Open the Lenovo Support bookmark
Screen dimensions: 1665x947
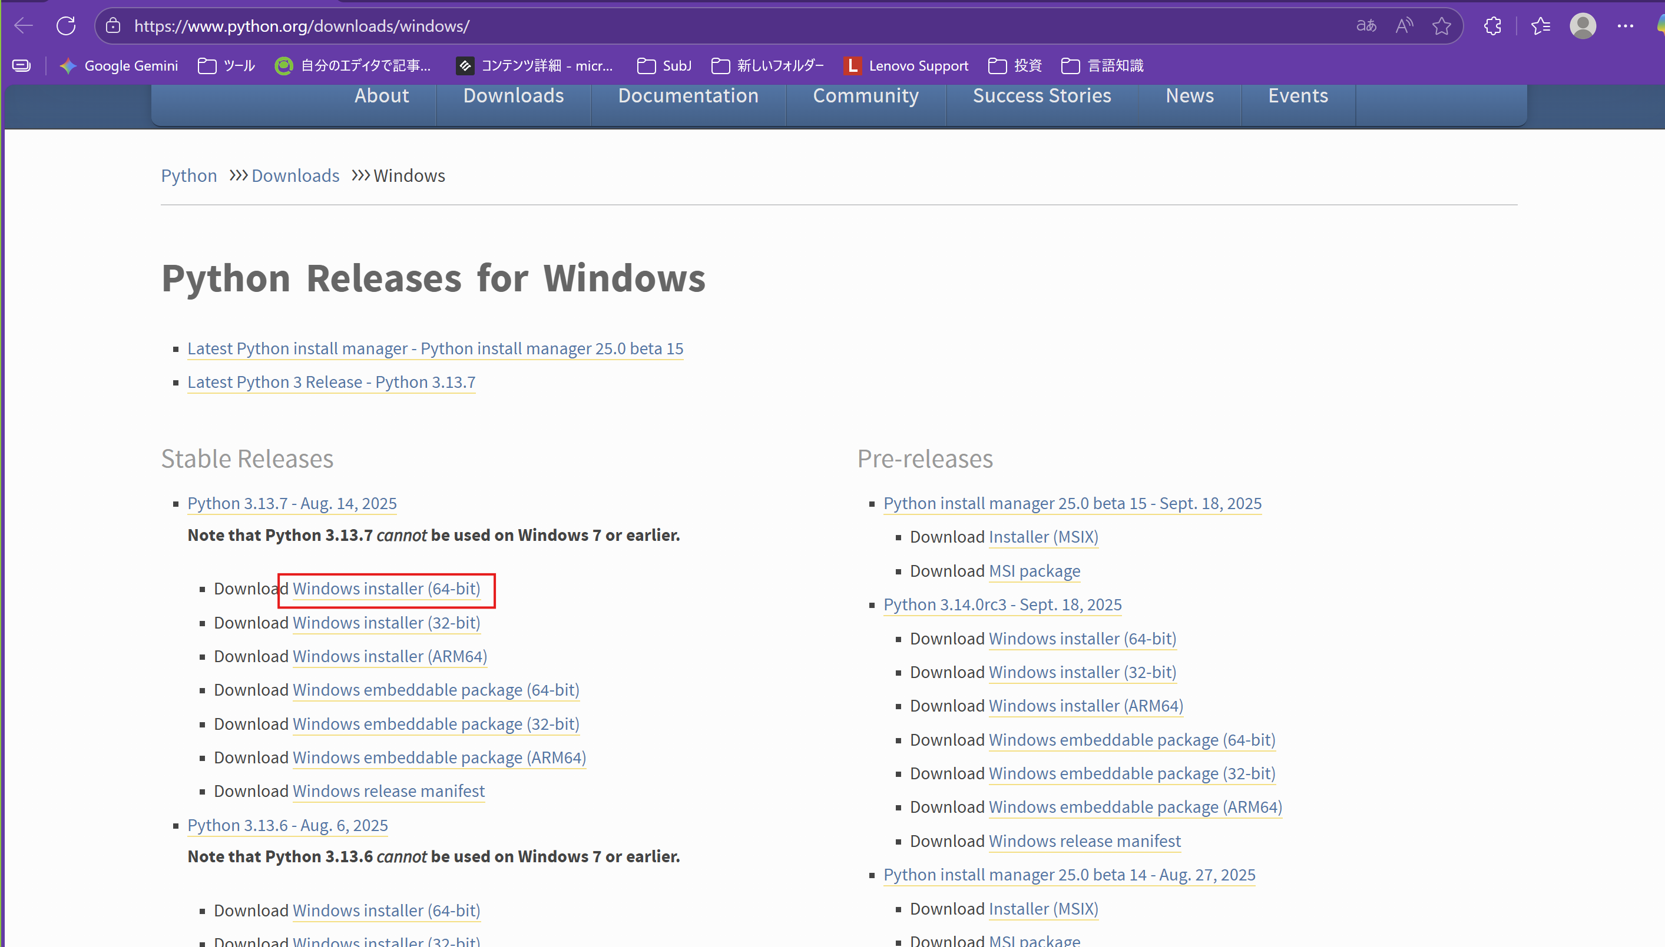(906, 66)
